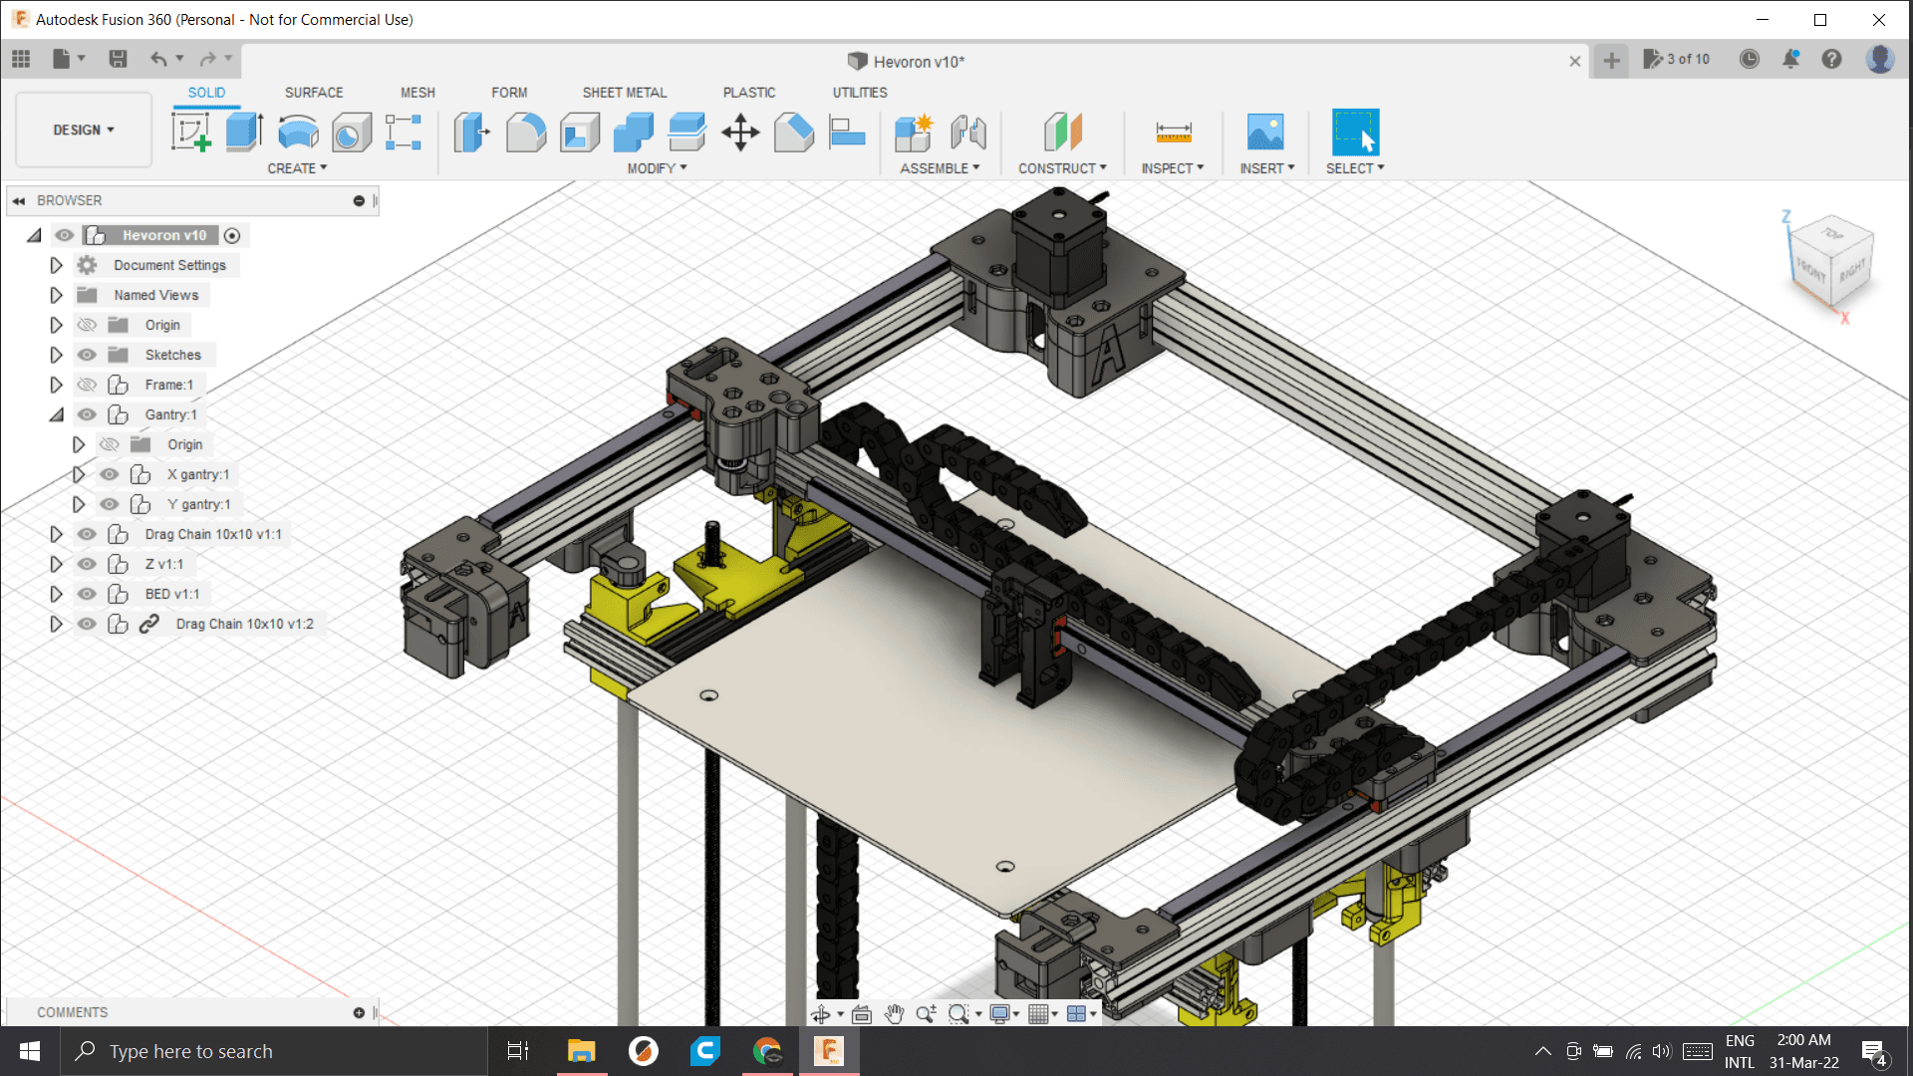Activate the Revolve tool
Screen dimensions: 1913x1076
click(x=298, y=132)
